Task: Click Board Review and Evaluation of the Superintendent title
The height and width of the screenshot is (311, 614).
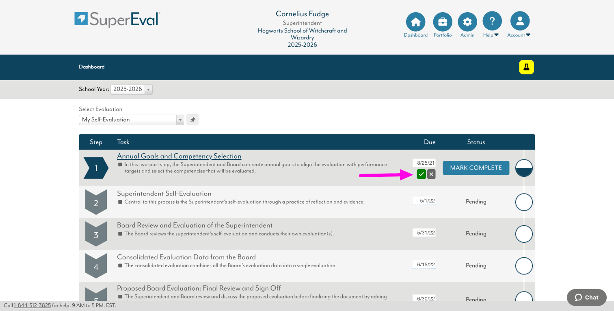Action: (195, 225)
